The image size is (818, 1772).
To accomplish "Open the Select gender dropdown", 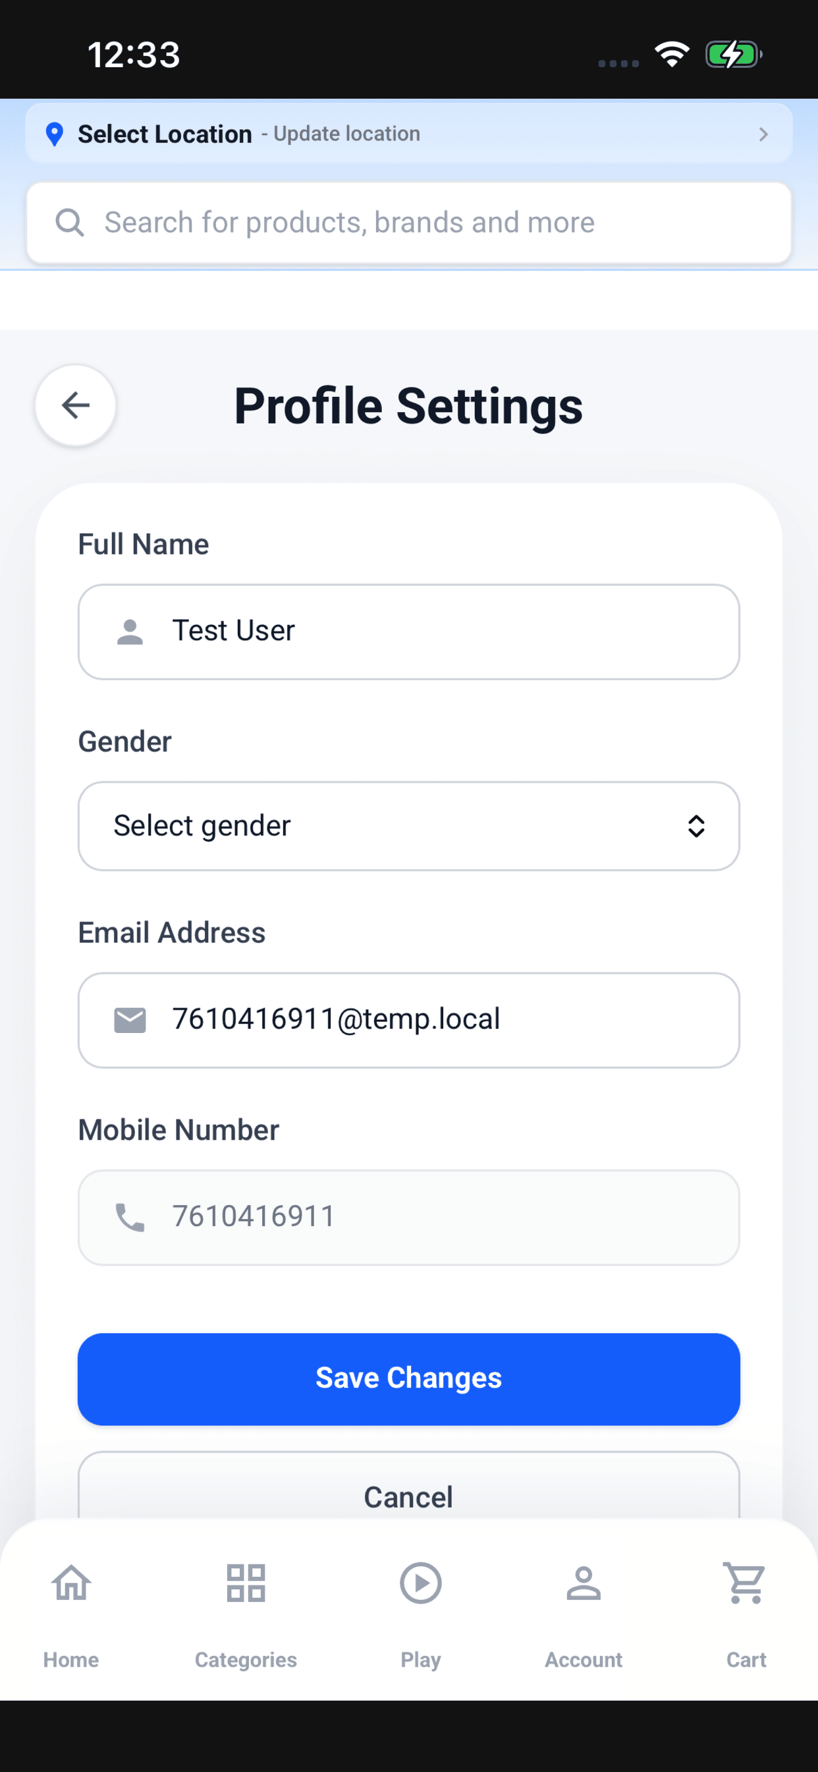I will coord(409,825).
